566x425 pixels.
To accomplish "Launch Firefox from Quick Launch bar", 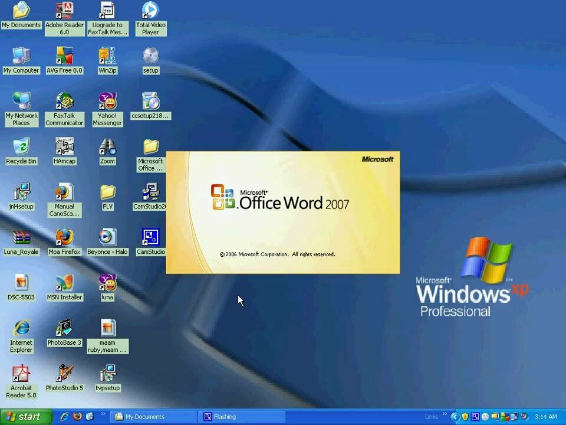I will coord(77,417).
